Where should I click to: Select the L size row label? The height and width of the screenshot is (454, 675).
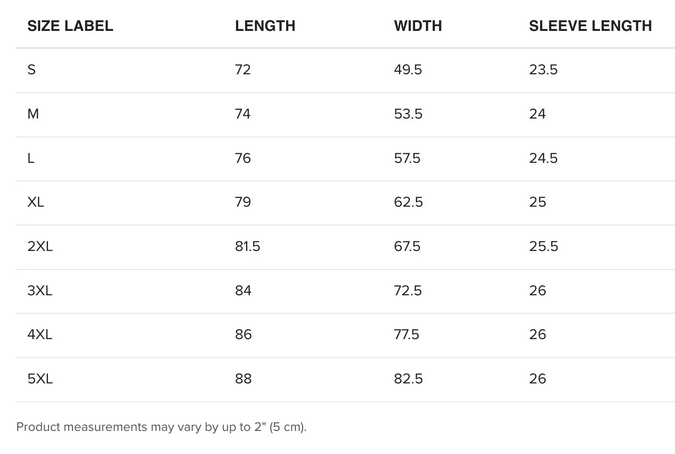31,158
